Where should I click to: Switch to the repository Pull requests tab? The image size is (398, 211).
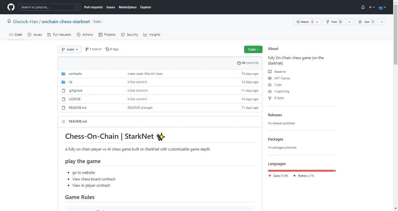coord(59,35)
